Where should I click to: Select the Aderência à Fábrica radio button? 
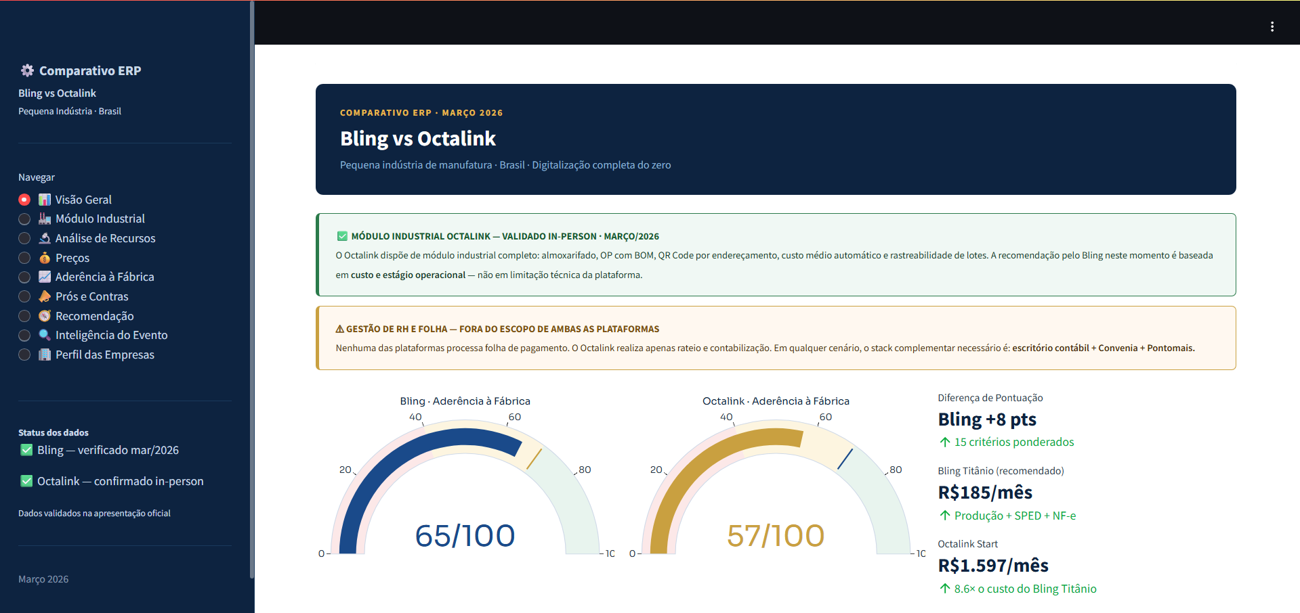24,277
